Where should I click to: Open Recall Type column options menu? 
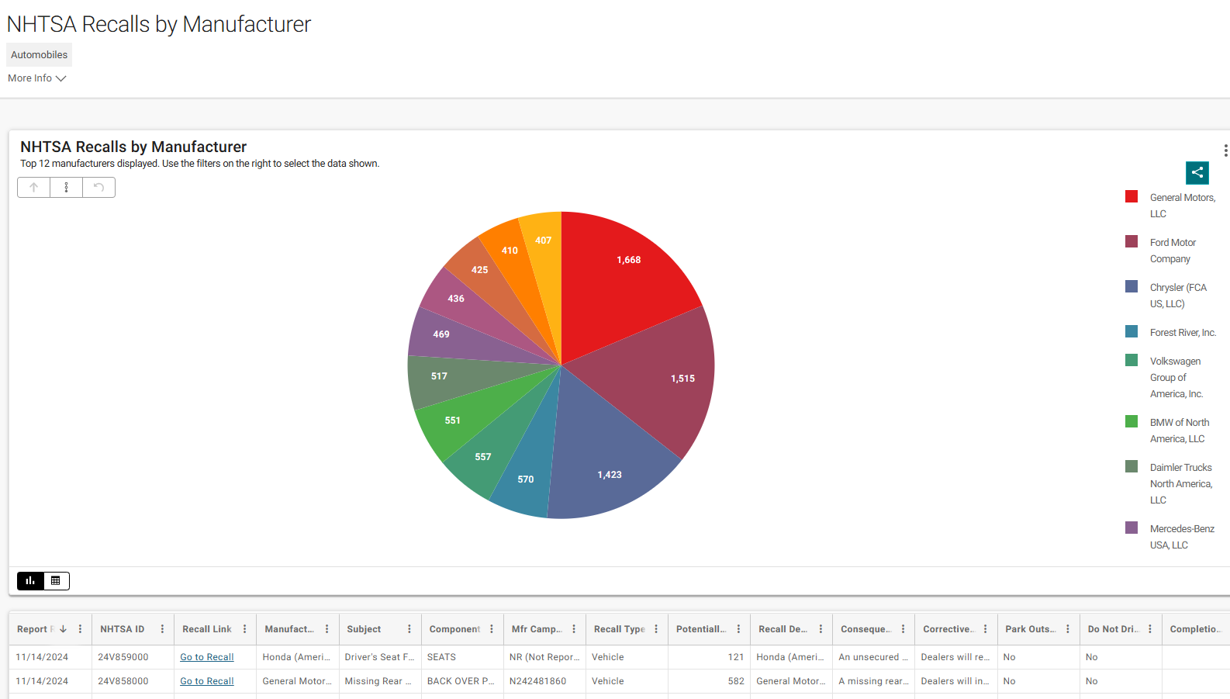pyautogui.click(x=656, y=629)
